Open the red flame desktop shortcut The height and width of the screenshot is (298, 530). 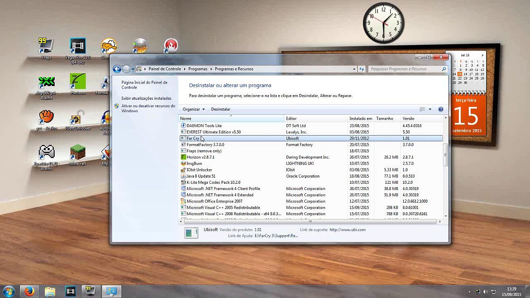[171, 46]
